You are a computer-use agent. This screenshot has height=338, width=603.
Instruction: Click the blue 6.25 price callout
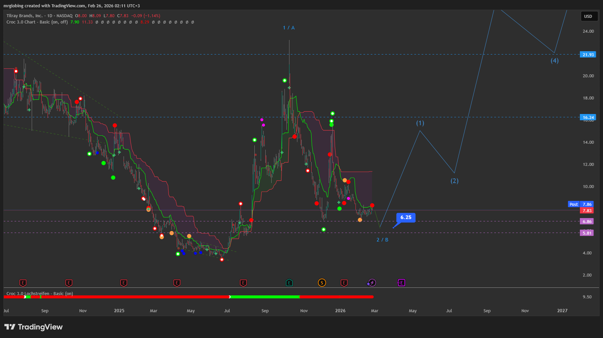(x=406, y=217)
